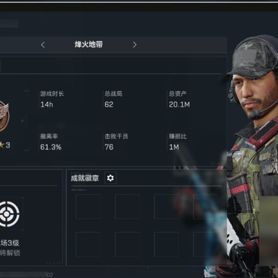This screenshot has width=278, height=278.
Task: Open the 成就徽章 settings gear
Action: click(111, 178)
